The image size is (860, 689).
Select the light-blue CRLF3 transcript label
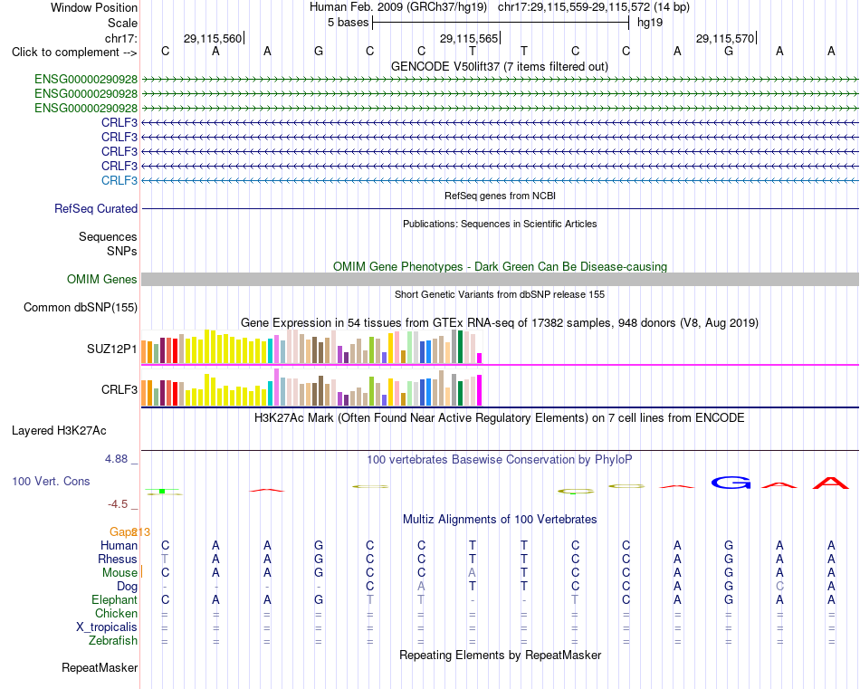119,180
